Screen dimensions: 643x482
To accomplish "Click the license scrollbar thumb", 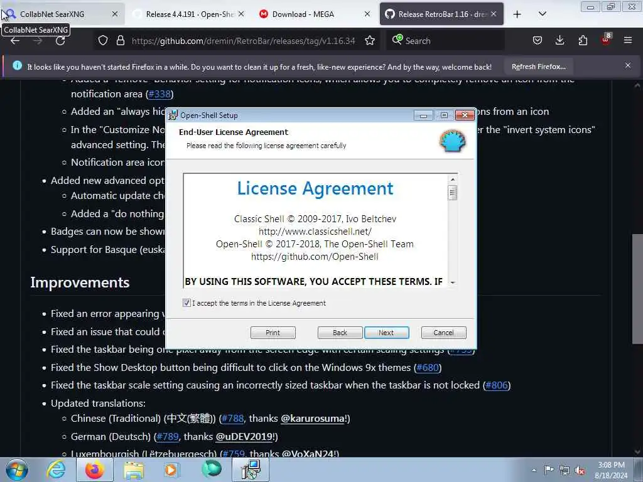I will 453,193.
